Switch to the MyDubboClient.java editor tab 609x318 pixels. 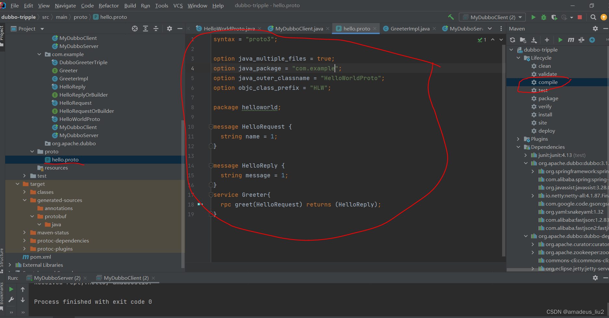point(299,29)
